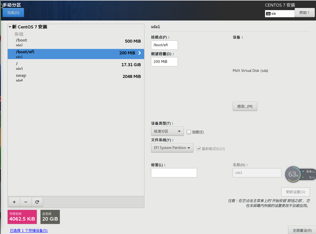Screen dimensions: 316x234
Task: Click the 系统 category label
Action: [x=19, y=34]
